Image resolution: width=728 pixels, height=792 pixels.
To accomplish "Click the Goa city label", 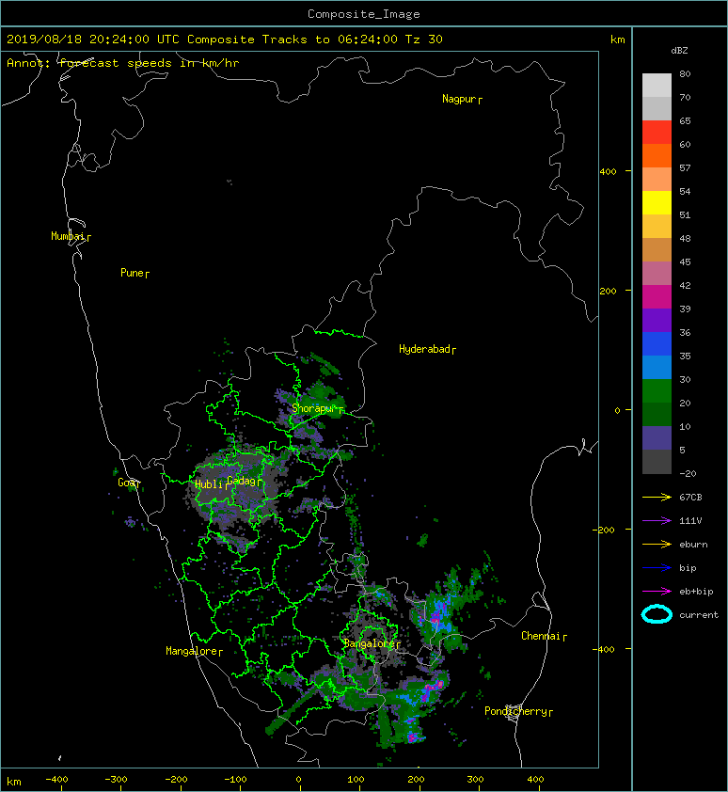I will (x=127, y=483).
